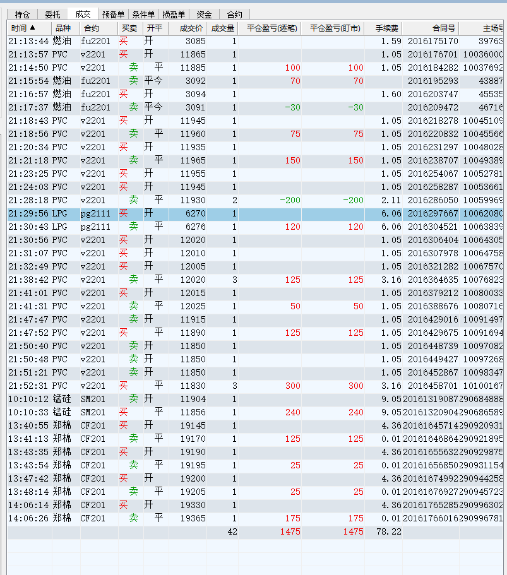Click price 3092 in the 21:15:54 row
The image size is (507, 575).
click(196, 81)
